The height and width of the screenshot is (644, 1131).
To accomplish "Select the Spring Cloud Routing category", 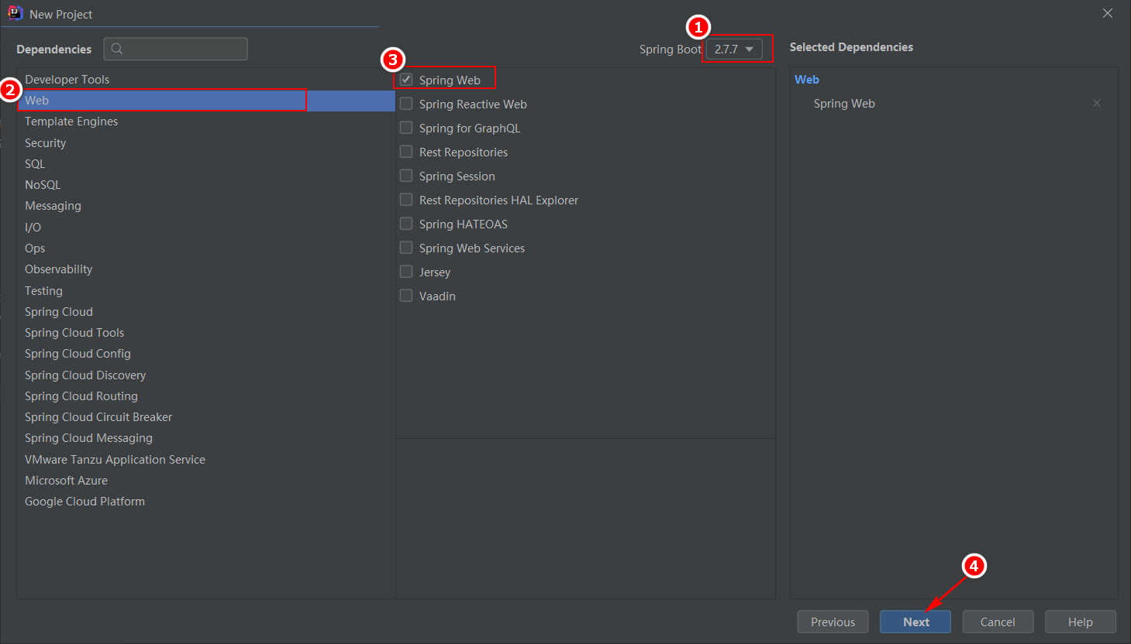I will (206, 396).
